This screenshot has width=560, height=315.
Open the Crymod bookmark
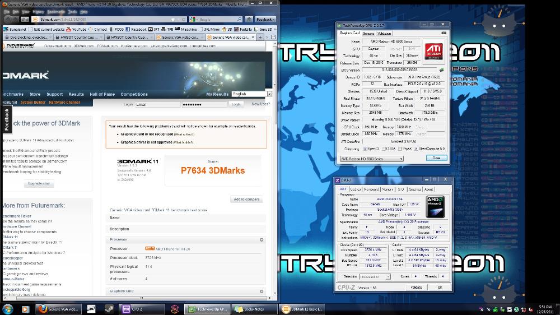[97, 29]
